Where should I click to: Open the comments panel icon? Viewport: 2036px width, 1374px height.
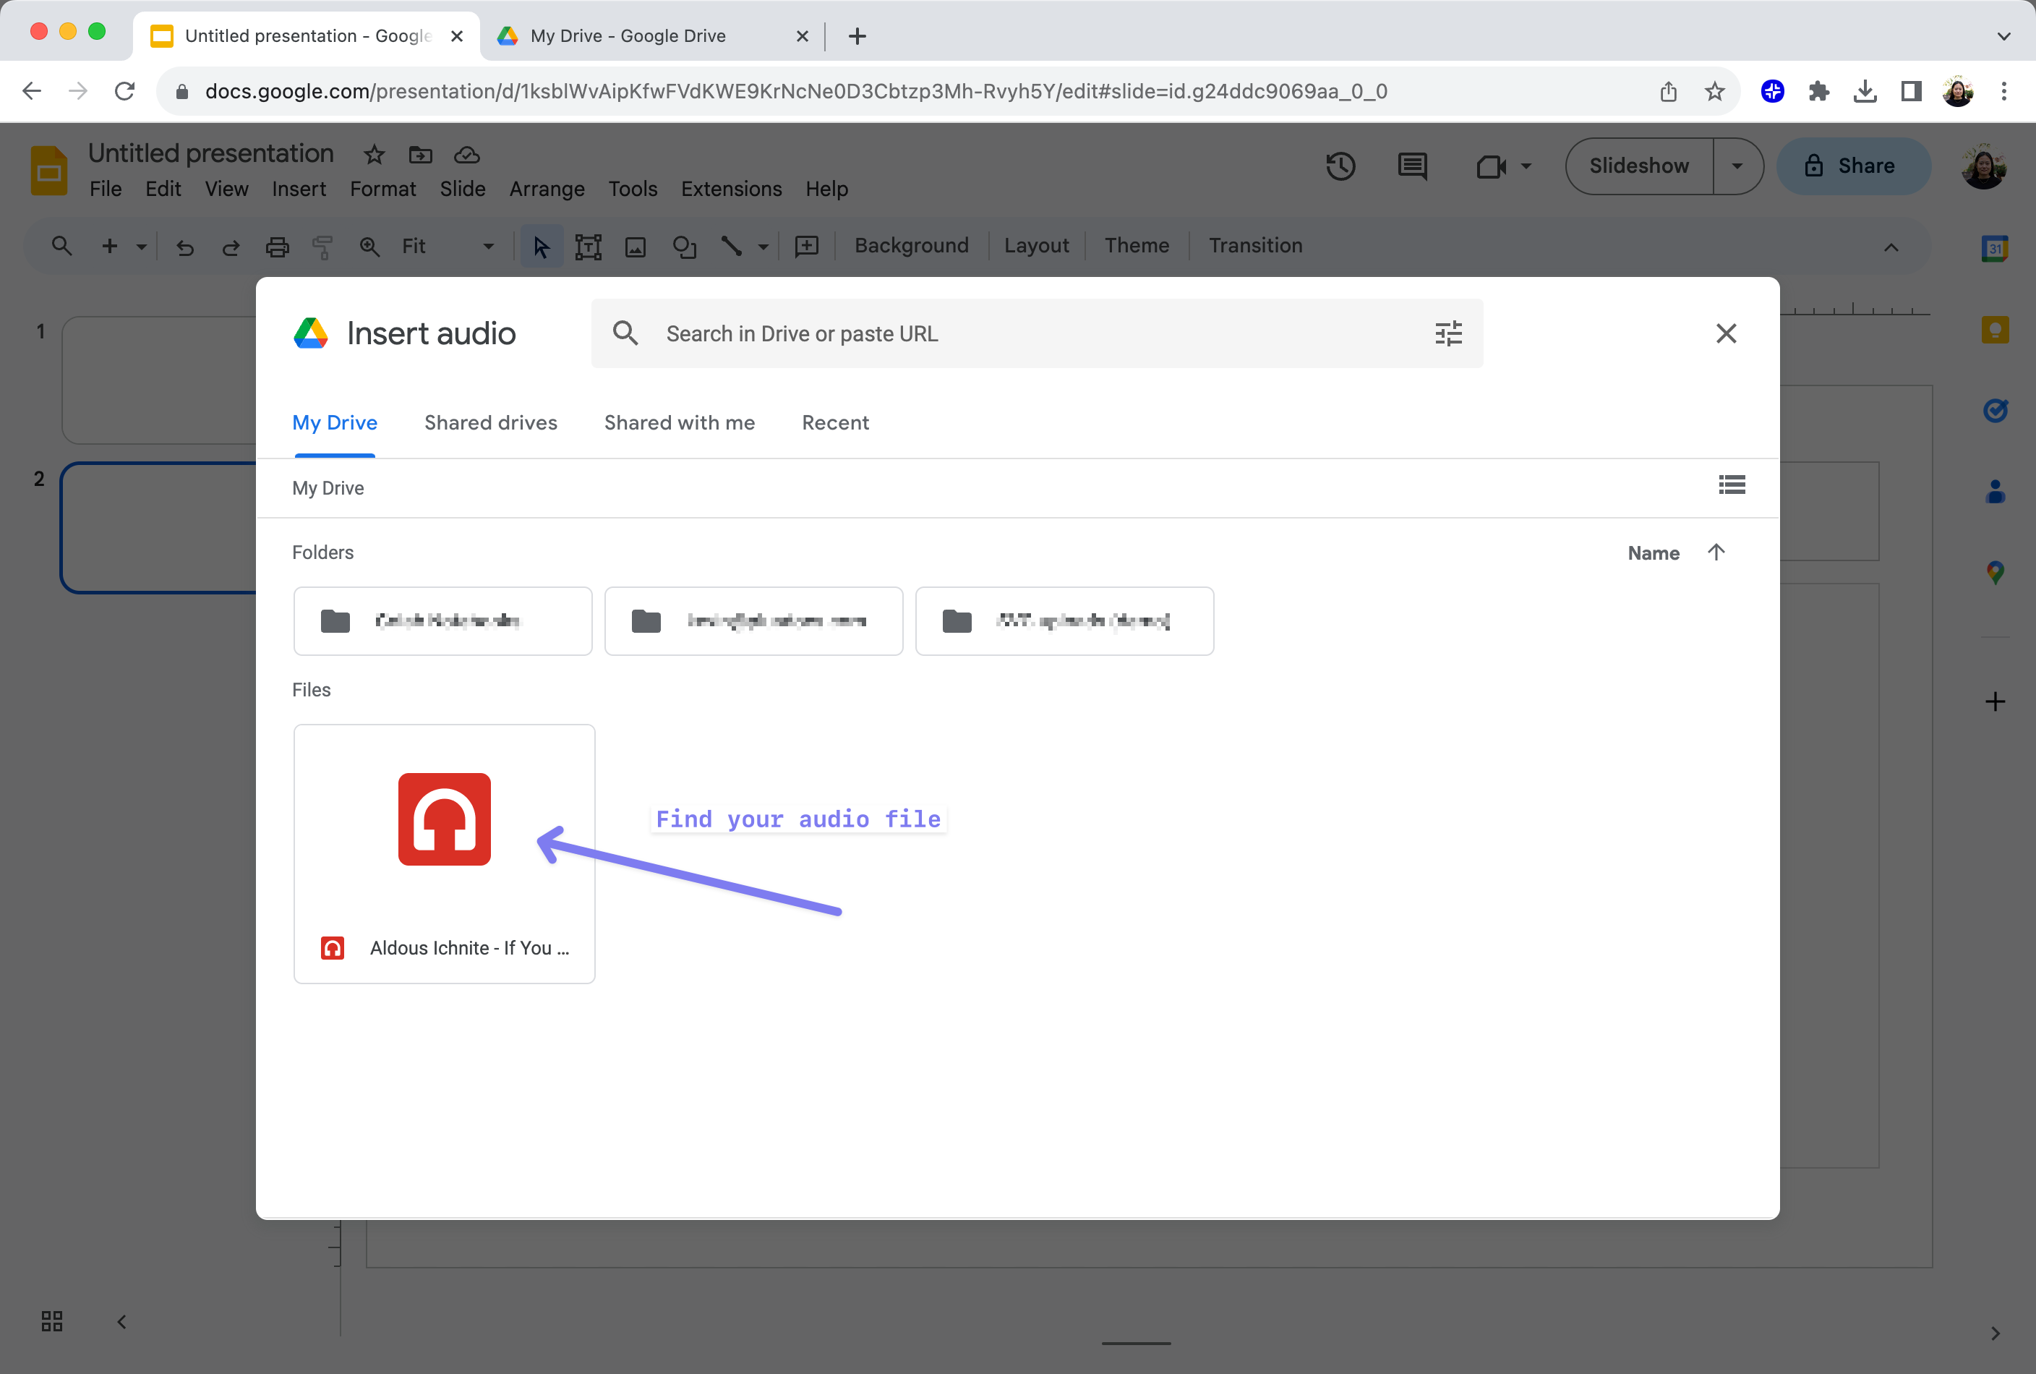tap(1411, 166)
